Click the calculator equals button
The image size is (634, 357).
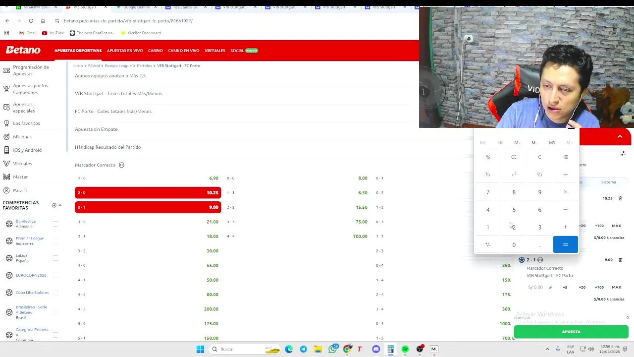[x=565, y=244]
